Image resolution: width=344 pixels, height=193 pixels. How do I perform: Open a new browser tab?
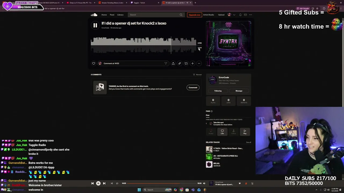(195, 3)
